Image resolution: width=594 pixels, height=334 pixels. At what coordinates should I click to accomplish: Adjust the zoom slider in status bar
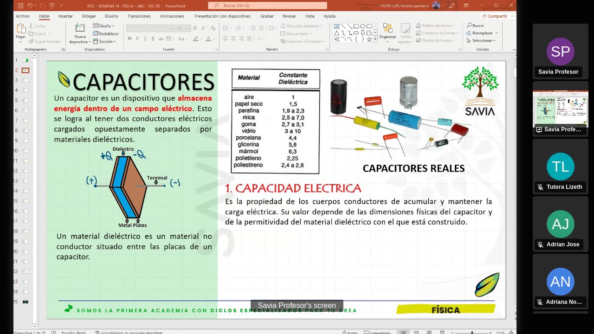(472, 332)
